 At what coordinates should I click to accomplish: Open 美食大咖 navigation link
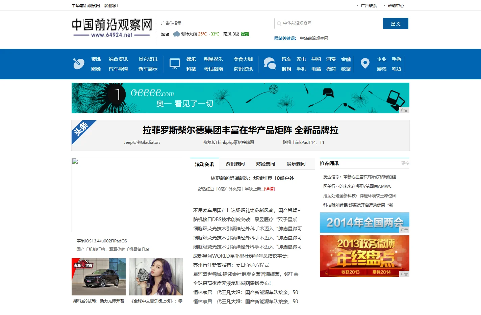(243, 59)
